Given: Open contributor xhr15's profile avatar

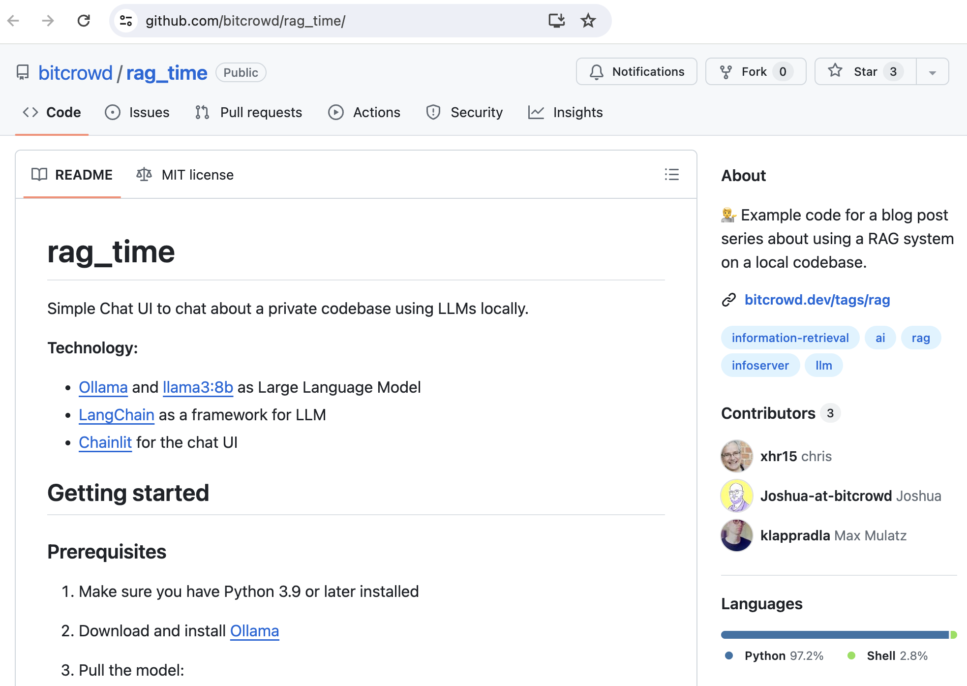Looking at the screenshot, I should pyautogui.click(x=736, y=456).
